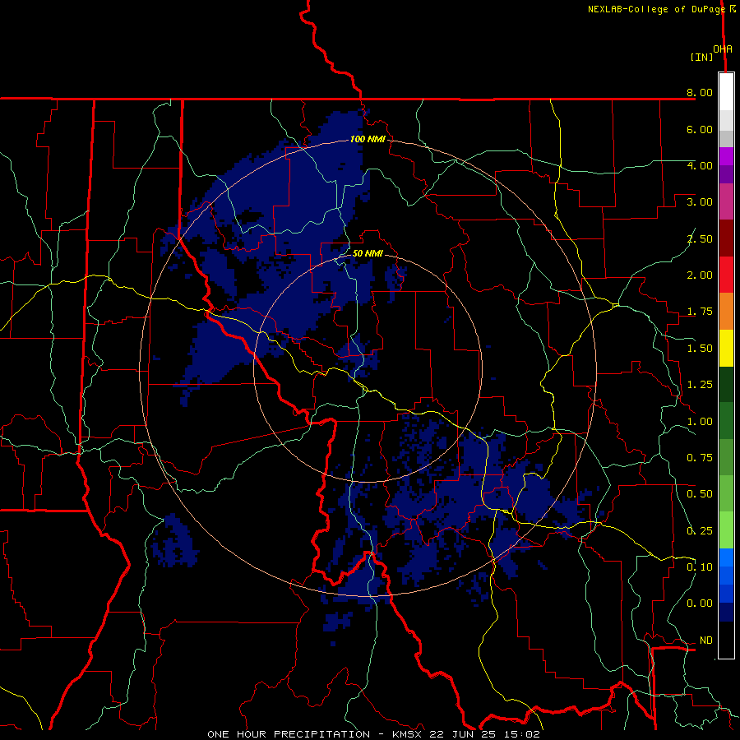Pick the pink legend swatch near 3.00

click(x=726, y=202)
